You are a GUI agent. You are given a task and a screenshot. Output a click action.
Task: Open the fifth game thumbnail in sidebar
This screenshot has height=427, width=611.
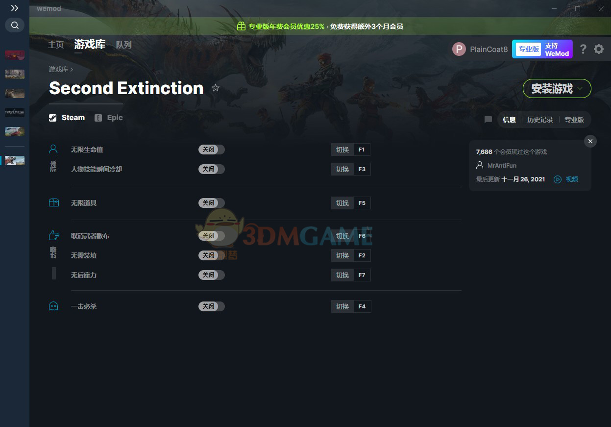[15, 131]
